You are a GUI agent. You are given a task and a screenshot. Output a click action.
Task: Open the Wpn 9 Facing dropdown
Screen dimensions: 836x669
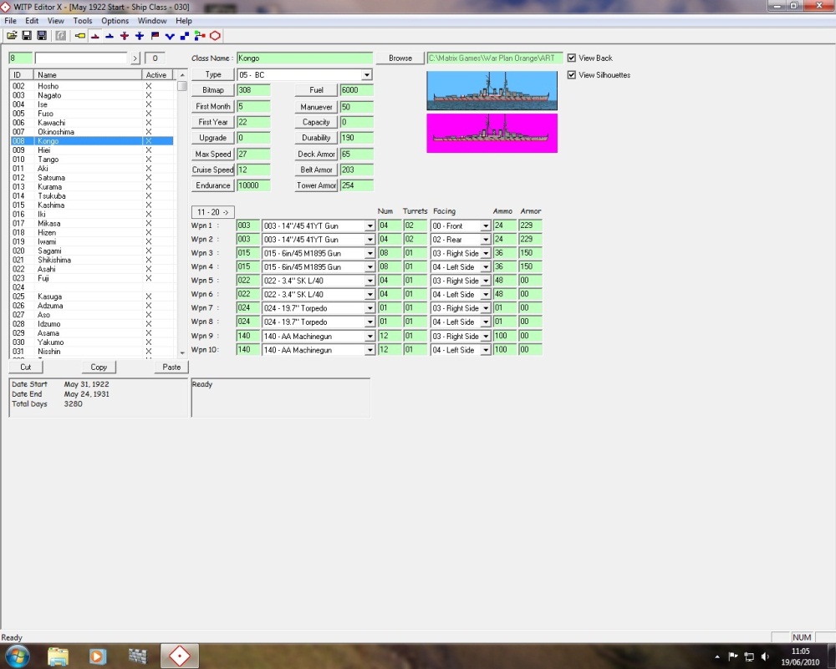[486, 336]
